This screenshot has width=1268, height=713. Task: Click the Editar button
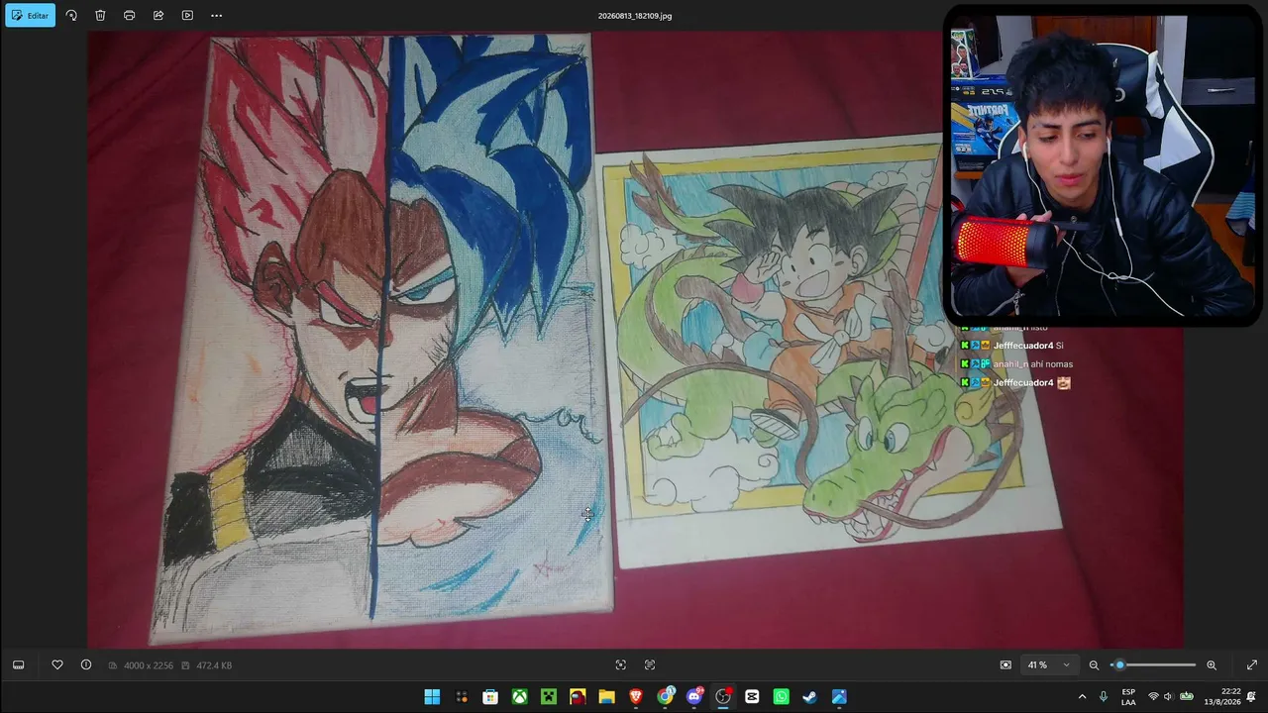(x=30, y=16)
